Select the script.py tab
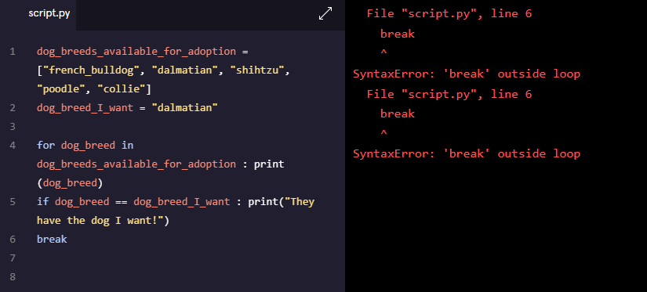The width and height of the screenshot is (647, 292). (49, 13)
